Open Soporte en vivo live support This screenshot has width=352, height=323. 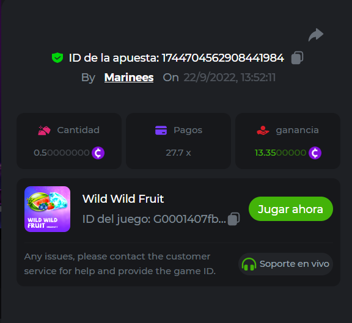[x=285, y=264]
